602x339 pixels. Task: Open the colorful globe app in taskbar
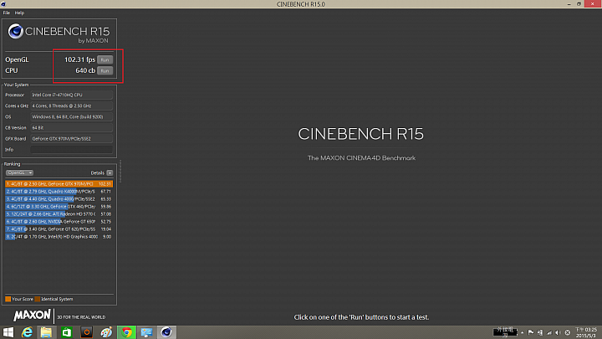106,332
